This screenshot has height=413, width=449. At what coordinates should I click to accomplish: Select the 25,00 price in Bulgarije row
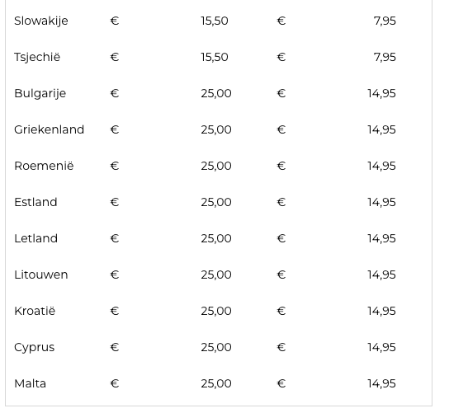point(216,93)
